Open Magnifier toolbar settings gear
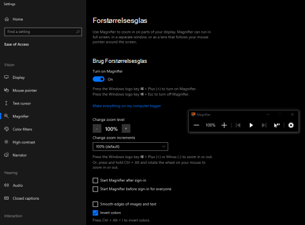Viewport: 305px width, 225px height. [291, 125]
